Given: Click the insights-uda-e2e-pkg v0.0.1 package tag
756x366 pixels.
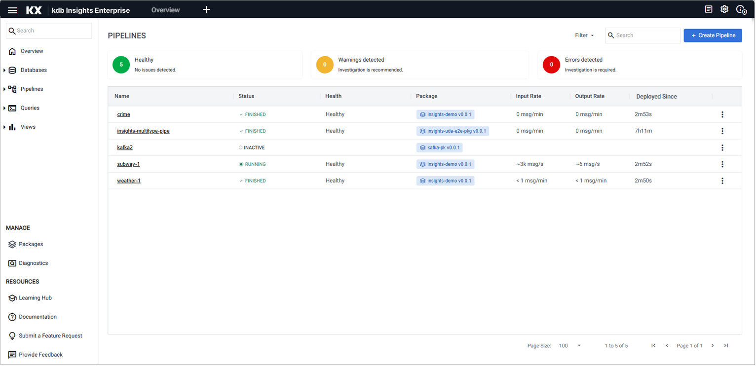Looking at the screenshot, I should pos(453,131).
